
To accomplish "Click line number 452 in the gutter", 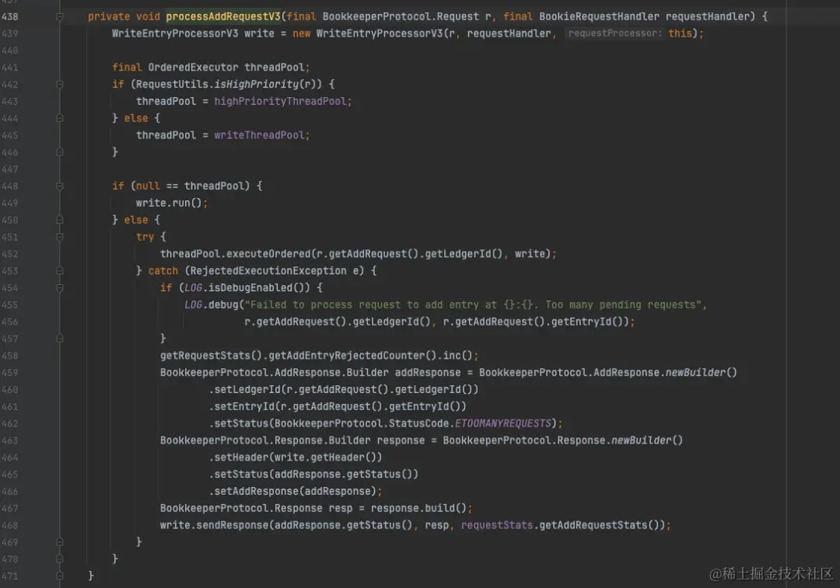I will click(9, 254).
